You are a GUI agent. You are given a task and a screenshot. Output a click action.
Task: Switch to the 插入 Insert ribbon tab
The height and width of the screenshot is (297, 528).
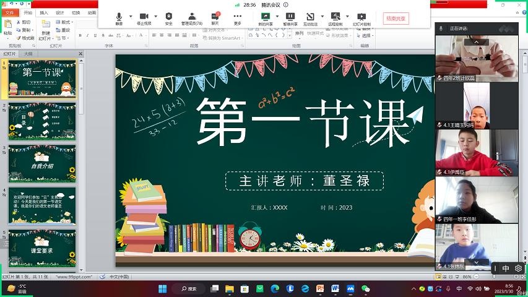pyautogui.click(x=44, y=12)
